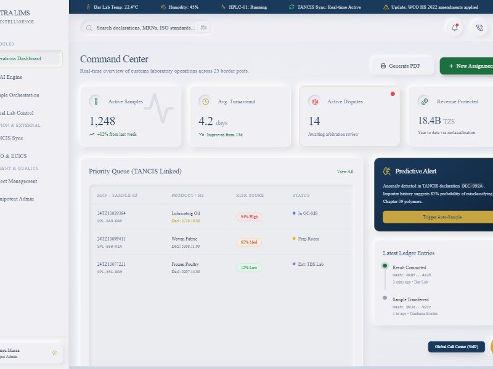Open the notifications bell icon
The height and width of the screenshot is (369, 493).
[x=455, y=28]
